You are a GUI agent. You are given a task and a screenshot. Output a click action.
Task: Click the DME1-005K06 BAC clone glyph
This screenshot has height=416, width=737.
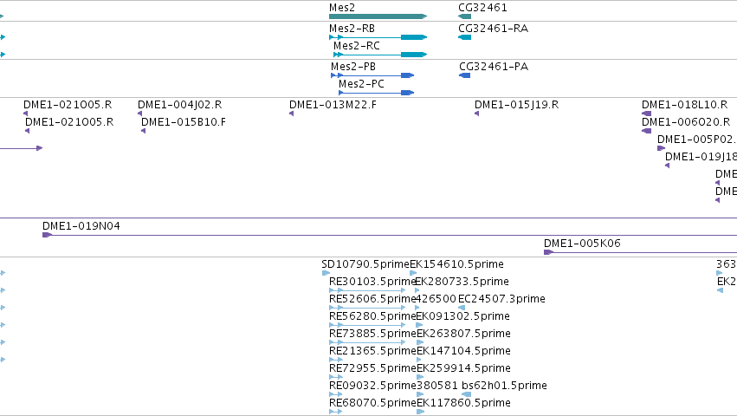[640, 252]
